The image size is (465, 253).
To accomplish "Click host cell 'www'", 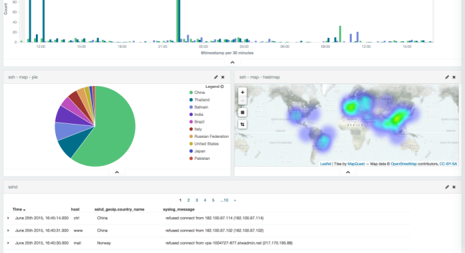I will tap(78, 230).
